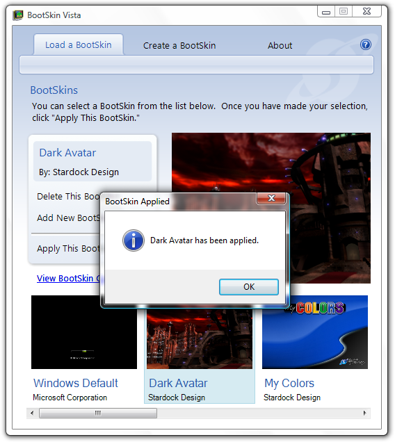Open the Create a BootSkin tab
This screenshot has height=442, width=395.
tap(179, 45)
